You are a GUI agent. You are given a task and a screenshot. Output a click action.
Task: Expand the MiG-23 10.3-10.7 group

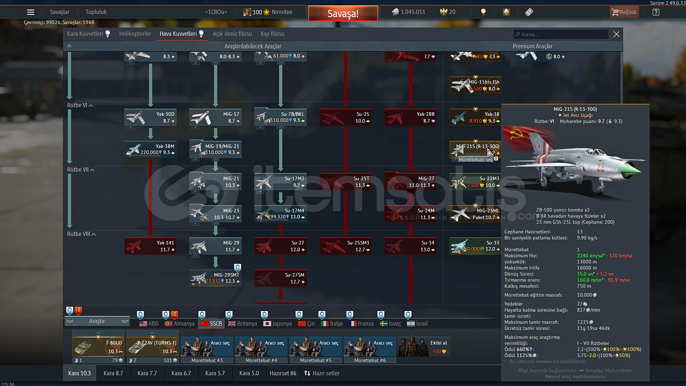pyautogui.click(x=215, y=213)
